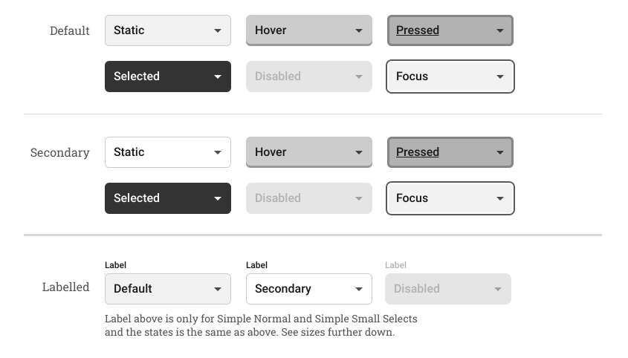Viewport: 628px width, 358px height.
Task: Open the Default row Static dropdown
Action: pos(167,30)
